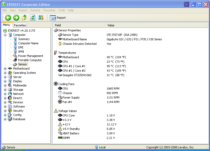
Task: Open the Favorites menu in the menu bar
Action: pos(49,10)
